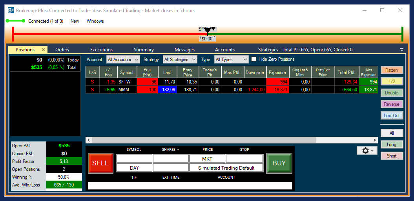The height and width of the screenshot is (201, 414).
Task: Click the SFTW marker on the P&L bar
Action: tap(208, 29)
